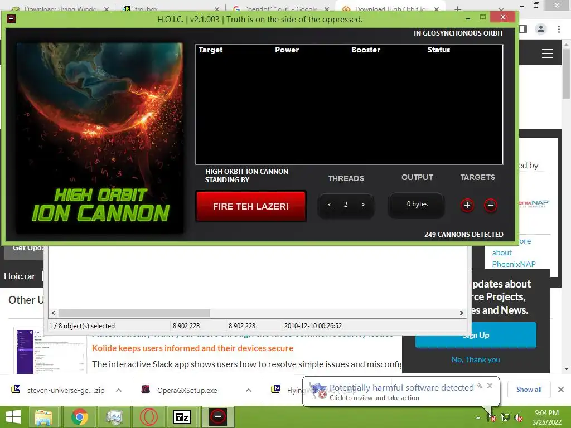Open the Chrome three-dot menu
This screenshot has width=571, height=428.
(559, 29)
